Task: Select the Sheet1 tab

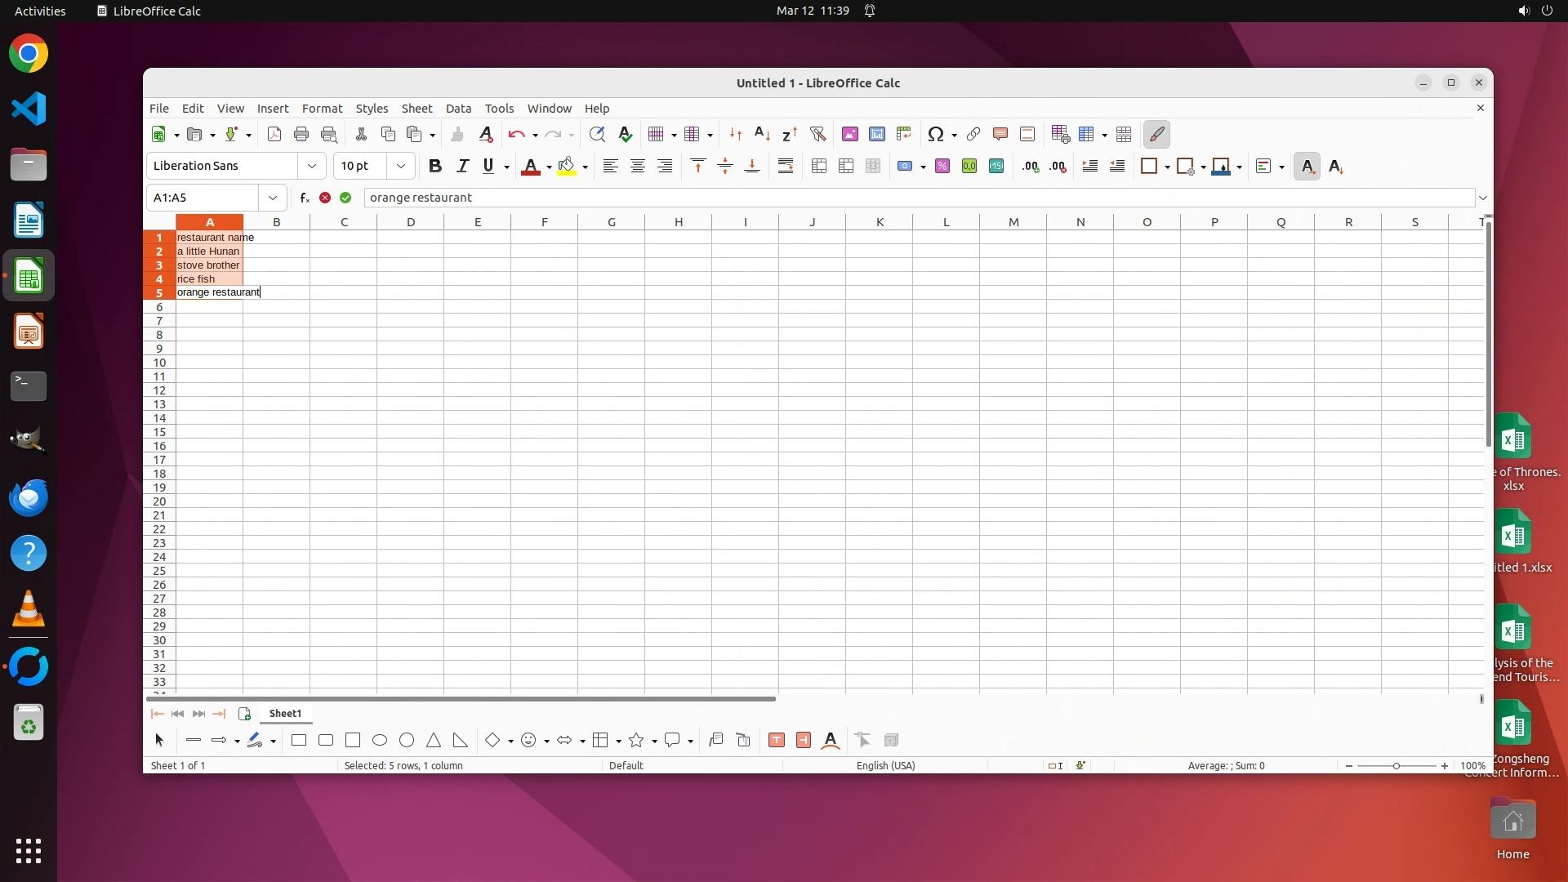Action: [x=285, y=714]
